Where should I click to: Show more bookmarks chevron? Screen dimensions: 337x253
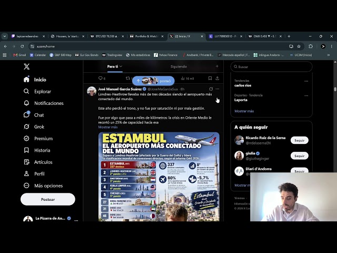[x=329, y=55]
